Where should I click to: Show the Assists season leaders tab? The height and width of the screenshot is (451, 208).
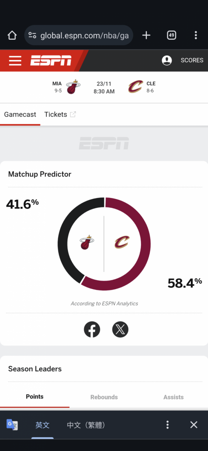coord(173,397)
